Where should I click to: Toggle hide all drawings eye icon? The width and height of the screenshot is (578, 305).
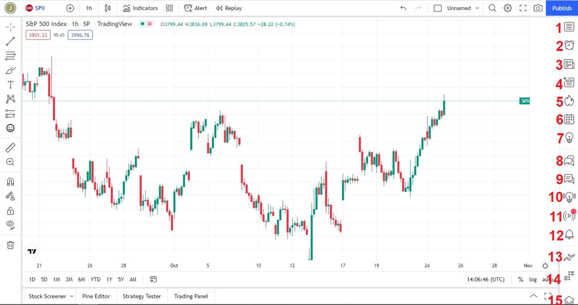coord(10,225)
